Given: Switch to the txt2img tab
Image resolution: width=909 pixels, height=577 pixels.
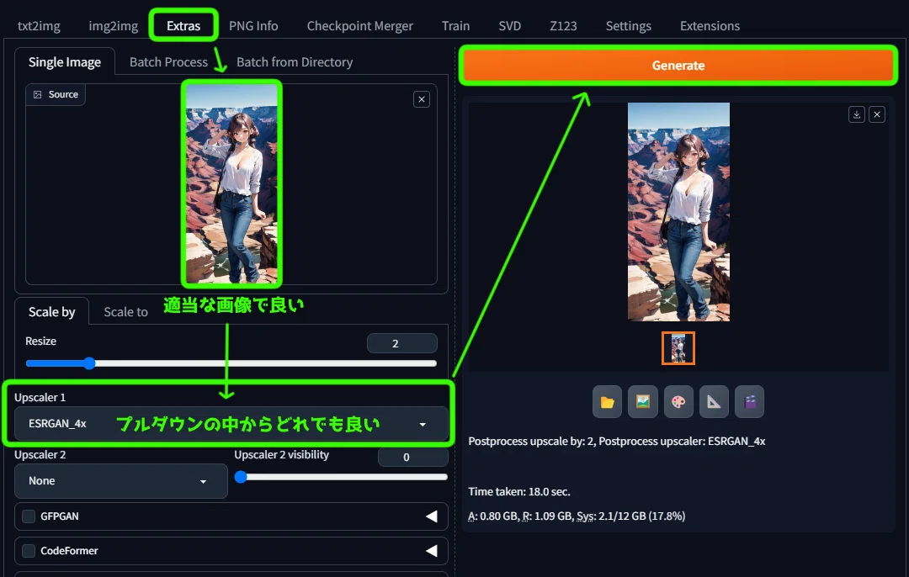Looking at the screenshot, I should 39,26.
